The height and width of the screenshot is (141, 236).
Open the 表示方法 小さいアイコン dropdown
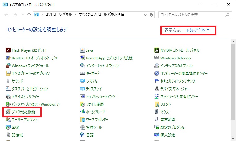point(198,30)
